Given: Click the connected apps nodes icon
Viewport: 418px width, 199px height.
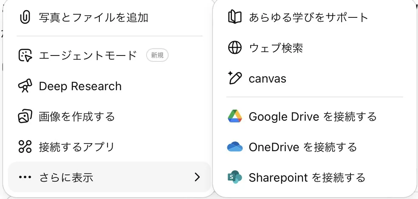Looking at the screenshot, I should coord(25,146).
